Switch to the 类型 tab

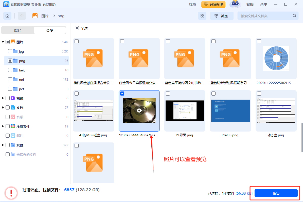point(50,30)
